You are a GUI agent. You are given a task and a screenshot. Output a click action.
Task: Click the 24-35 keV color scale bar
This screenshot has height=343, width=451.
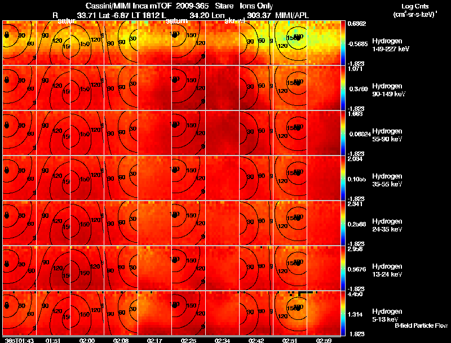(343, 223)
